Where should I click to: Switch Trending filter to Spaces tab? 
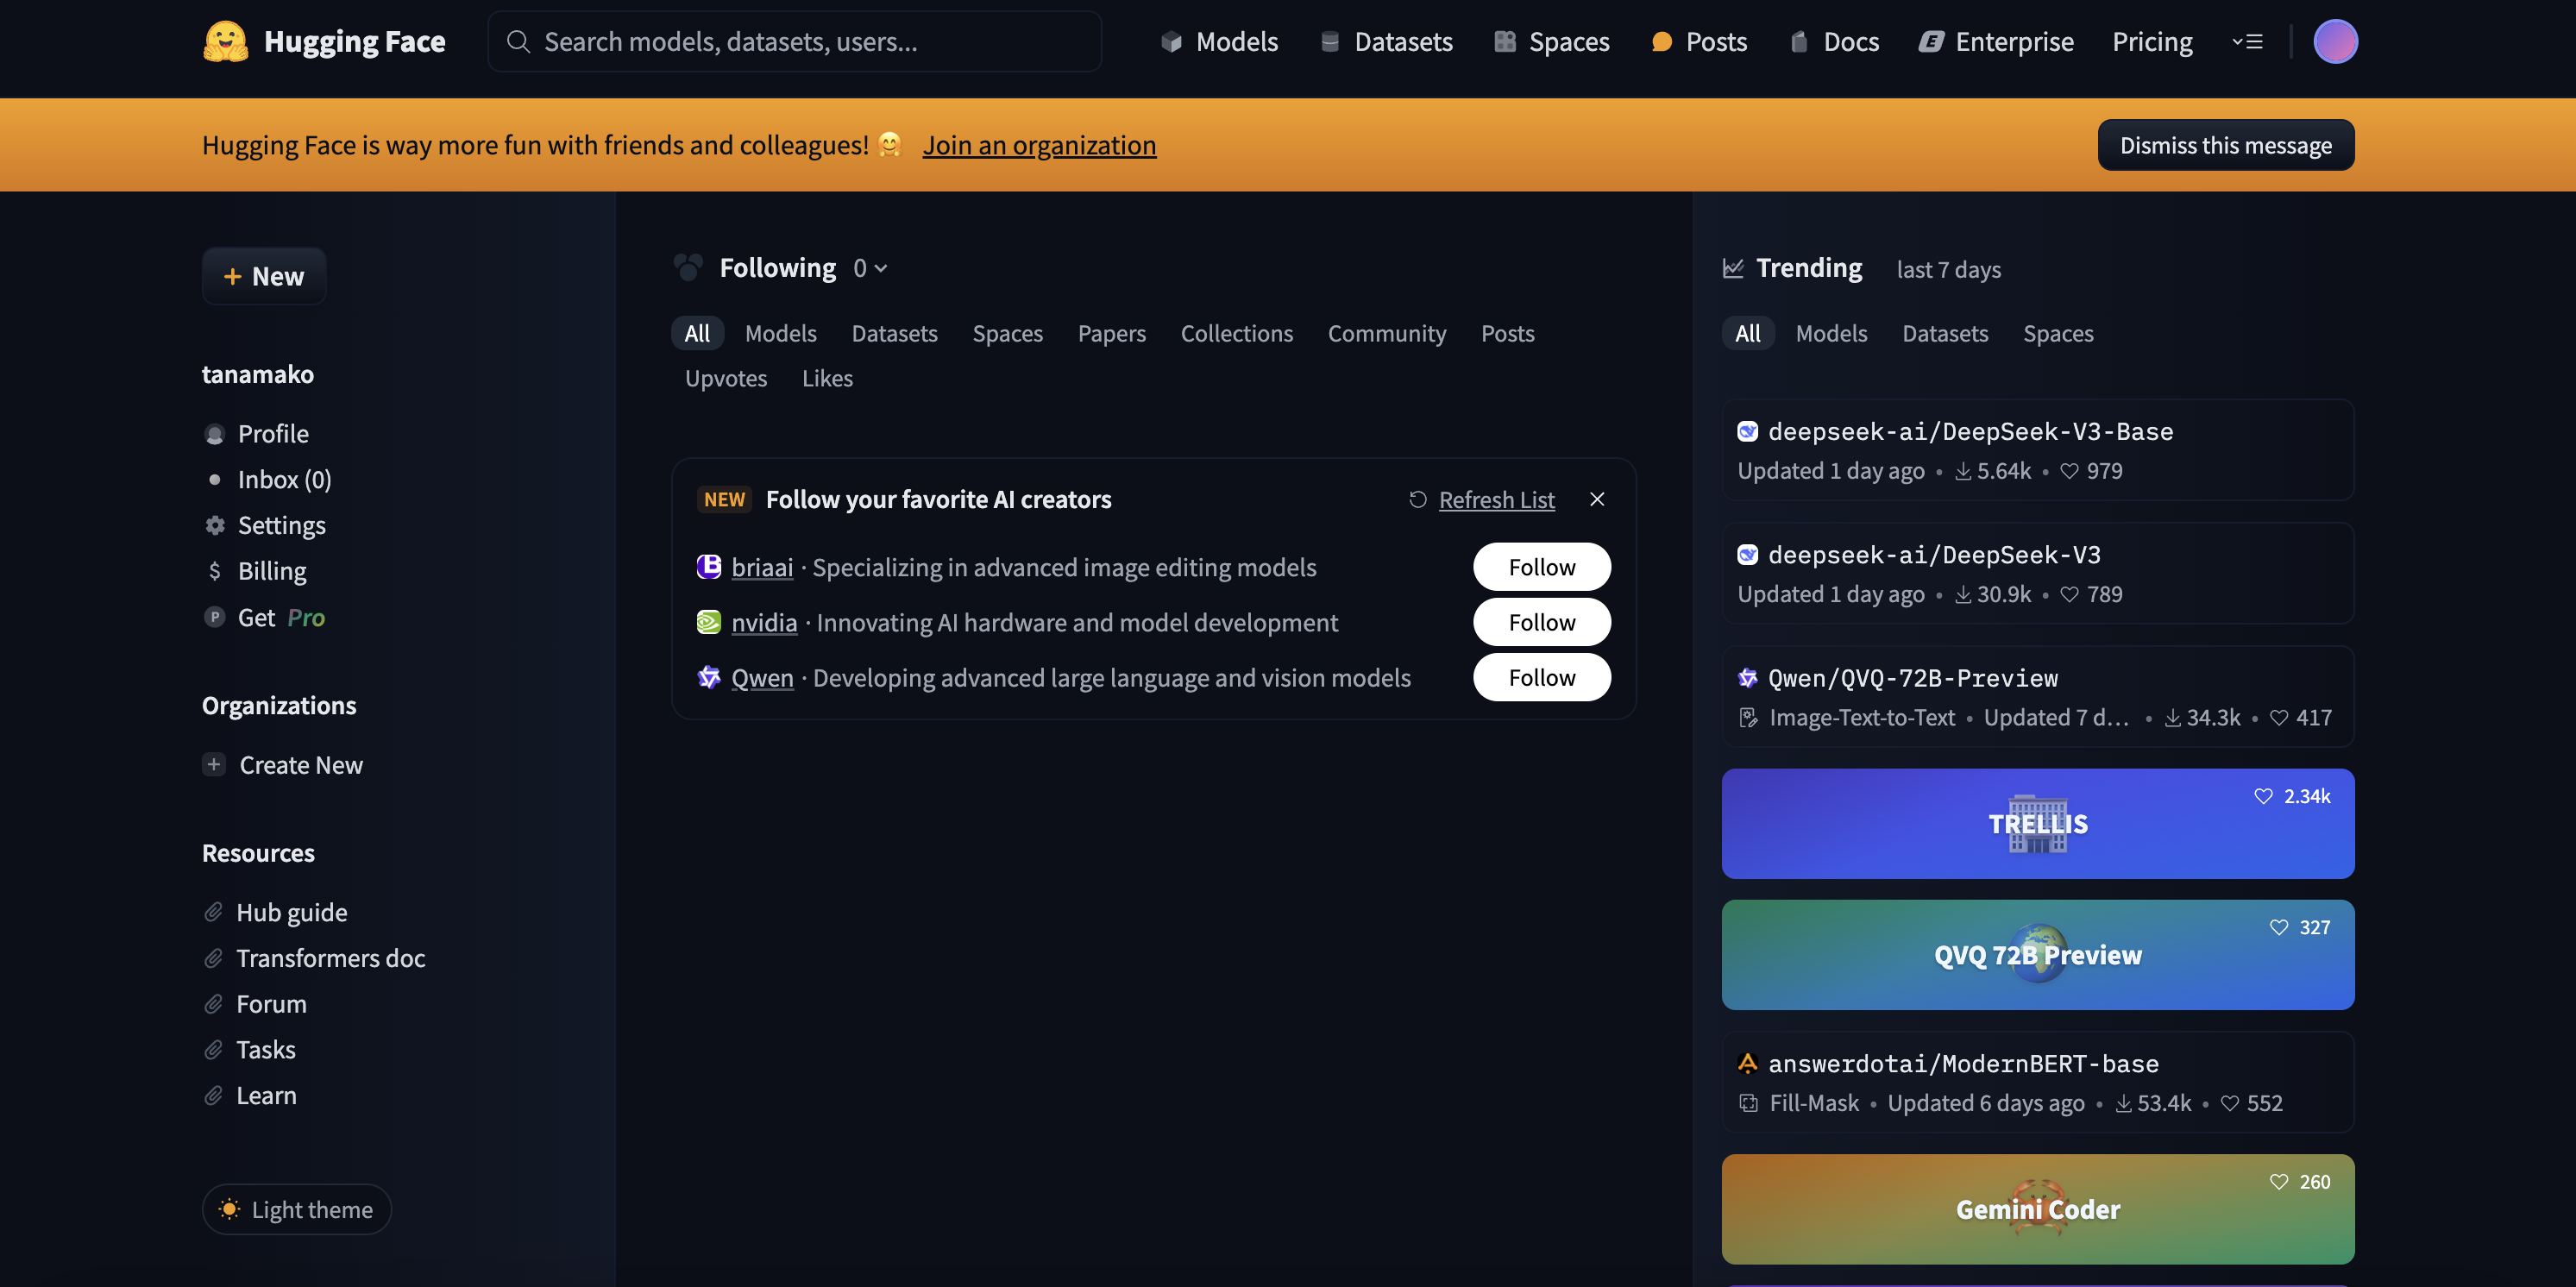tap(2057, 333)
